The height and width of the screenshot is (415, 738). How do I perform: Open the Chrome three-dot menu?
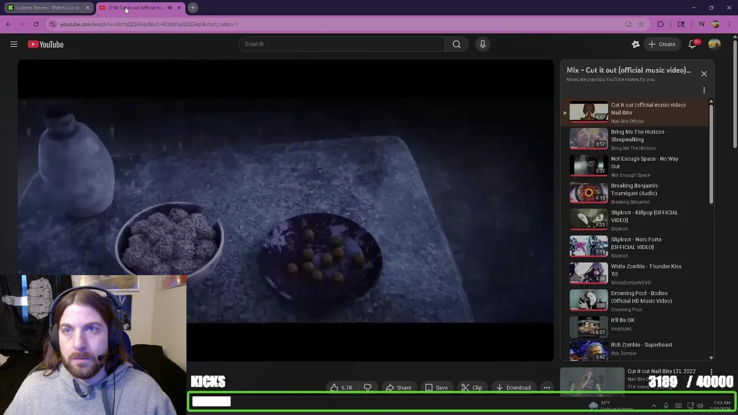coord(729,24)
